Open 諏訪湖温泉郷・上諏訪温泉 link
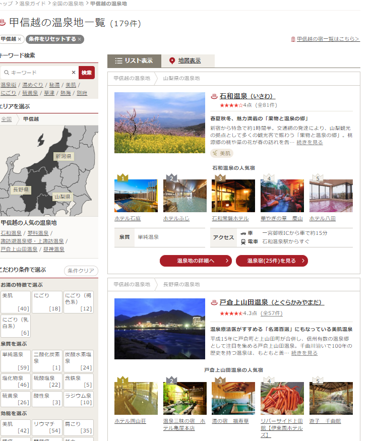The image size is (373, 441). [32, 241]
